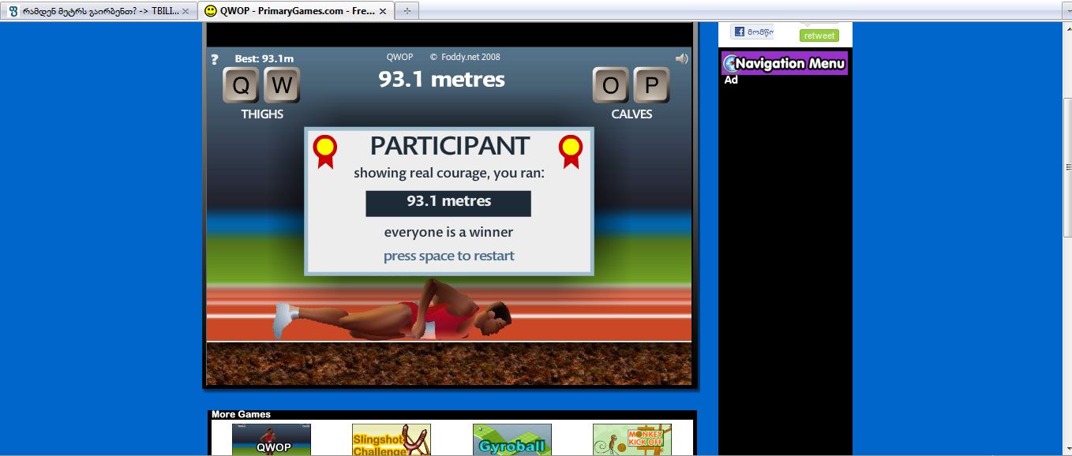Click the smiley favicon on QWOP tab

[x=210, y=11]
